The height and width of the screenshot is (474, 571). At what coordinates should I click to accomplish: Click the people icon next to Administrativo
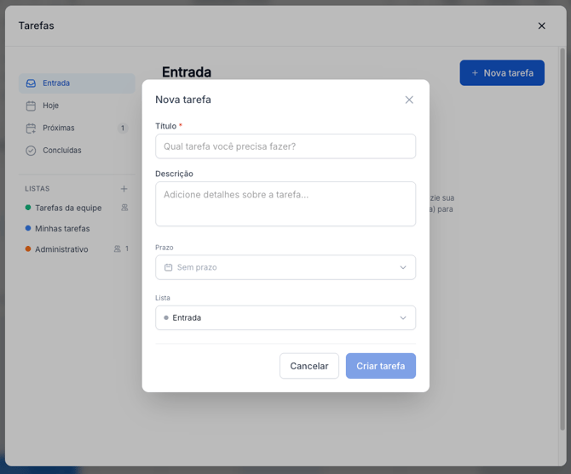(x=118, y=249)
